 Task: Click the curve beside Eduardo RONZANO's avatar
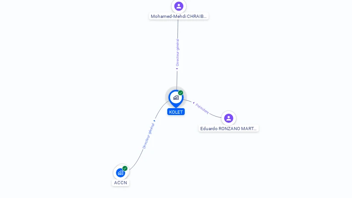click(x=215, y=115)
